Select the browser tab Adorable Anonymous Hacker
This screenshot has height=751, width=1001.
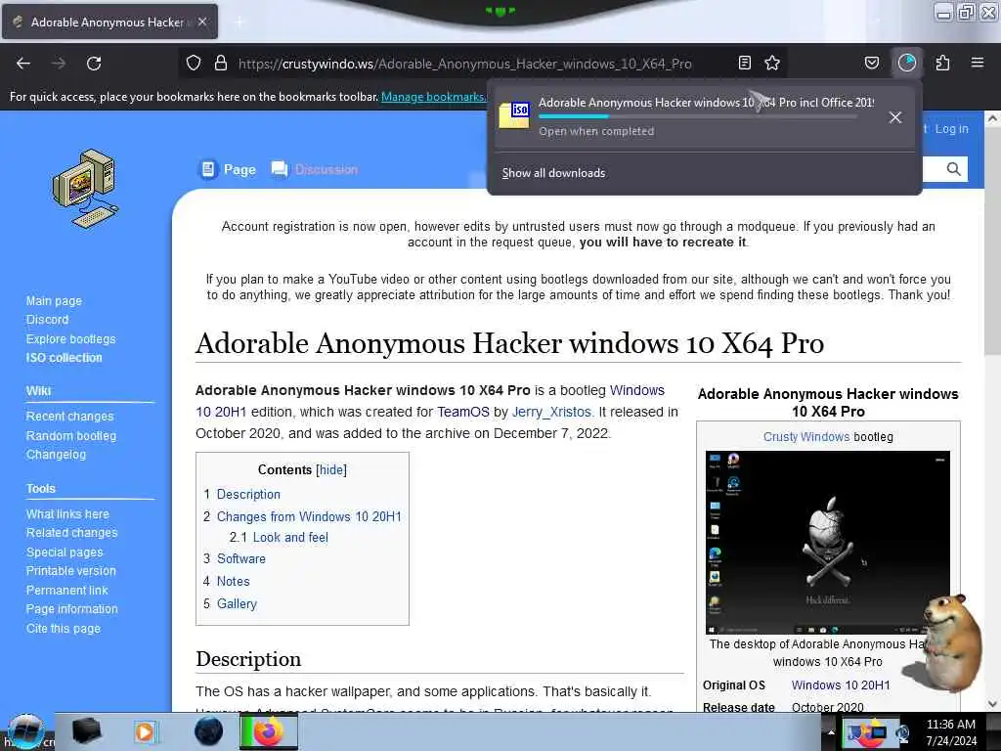[109, 22]
